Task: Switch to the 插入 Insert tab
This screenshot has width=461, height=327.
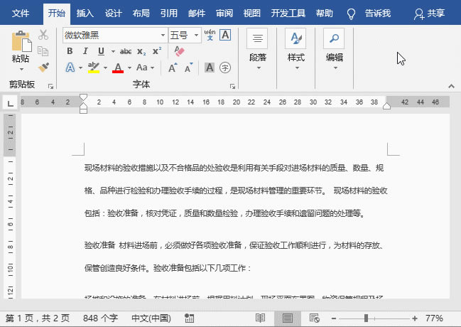Action: click(85, 14)
